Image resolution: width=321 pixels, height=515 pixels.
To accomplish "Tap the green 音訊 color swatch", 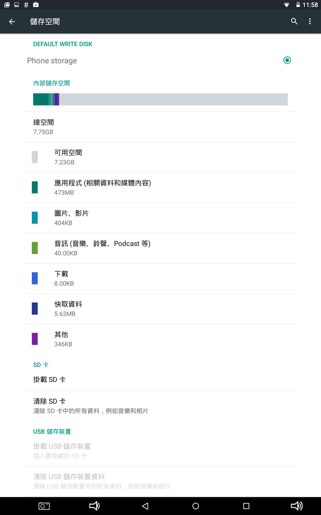I will pyautogui.click(x=35, y=248).
